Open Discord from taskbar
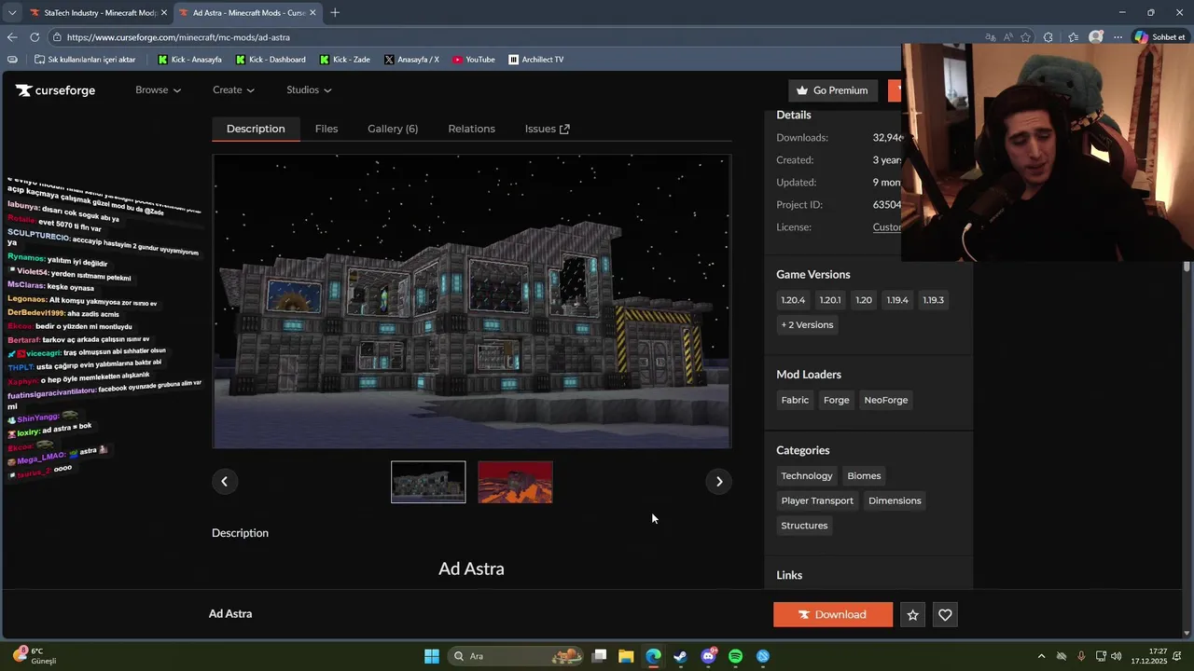Screen dimensions: 1194x671 tap(709, 656)
